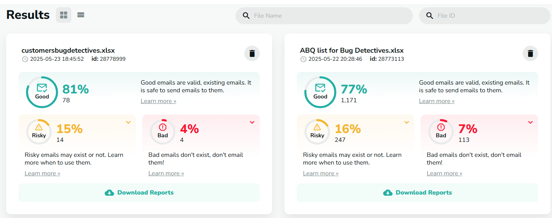The width and height of the screenshot is (552, 218).
Task: Click the 77% Good percentage value
Action: 354,89
